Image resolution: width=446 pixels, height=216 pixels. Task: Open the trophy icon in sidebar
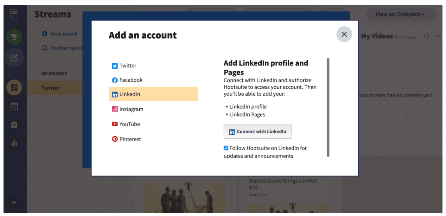(x=14, y=37)
